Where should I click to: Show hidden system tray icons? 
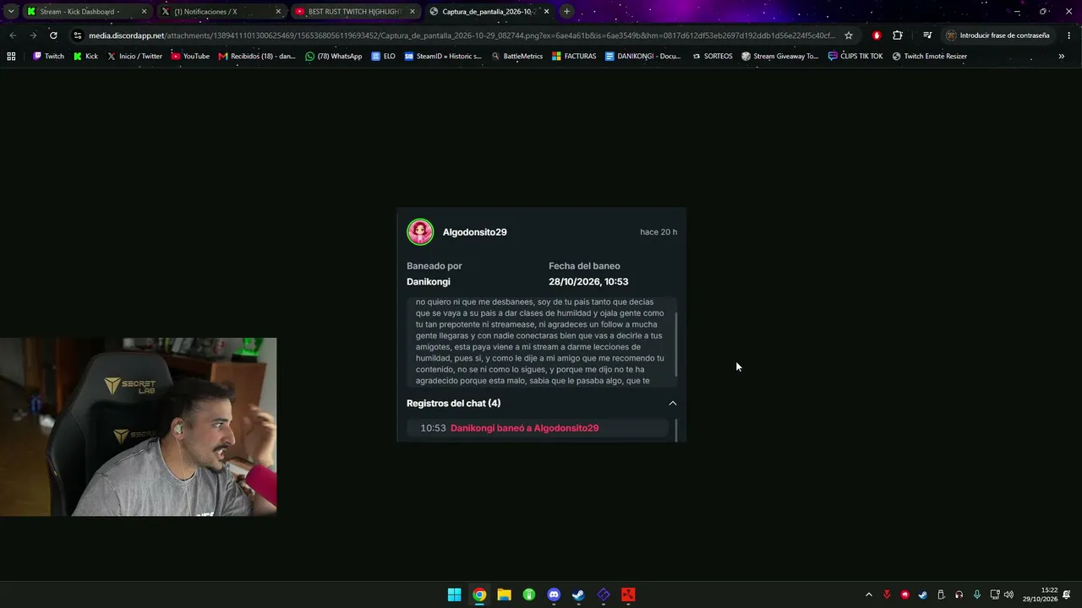point(868,594)
